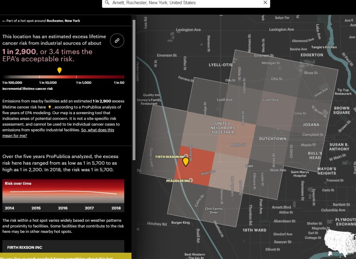Viewport: 356px width, 259px height.
Task: Select the Pfaudler Inc facility marker
Action: [x=191, y=180]
